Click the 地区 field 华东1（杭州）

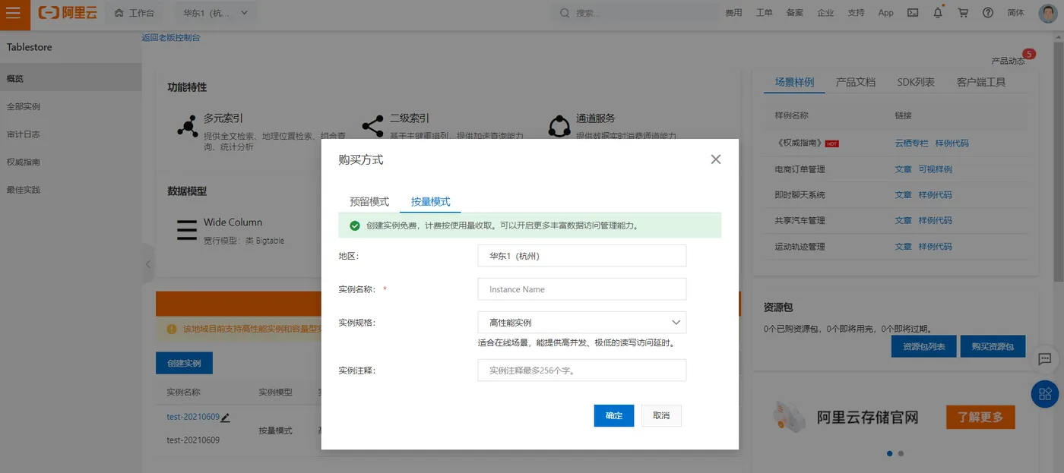582,256
